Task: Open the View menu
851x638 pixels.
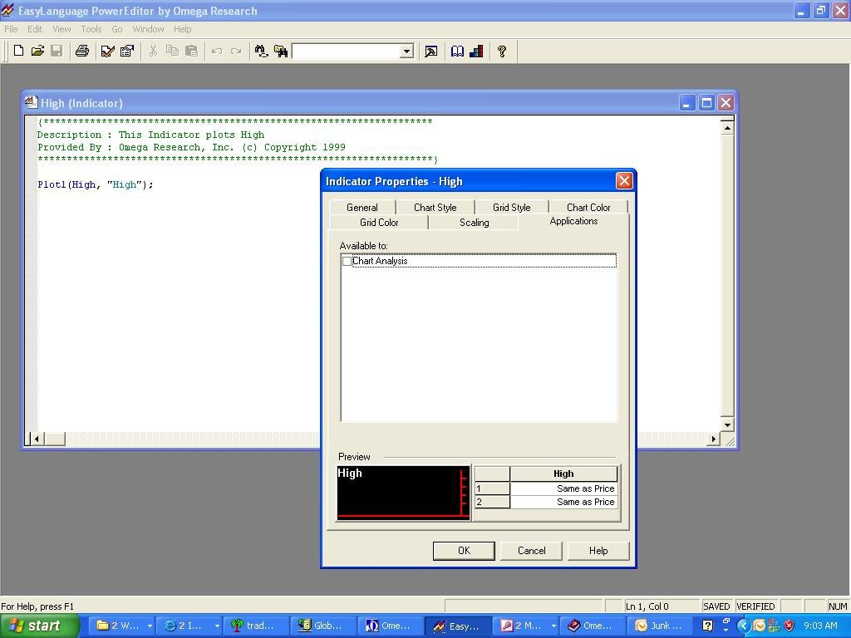Action: click(x=61, y=29)
